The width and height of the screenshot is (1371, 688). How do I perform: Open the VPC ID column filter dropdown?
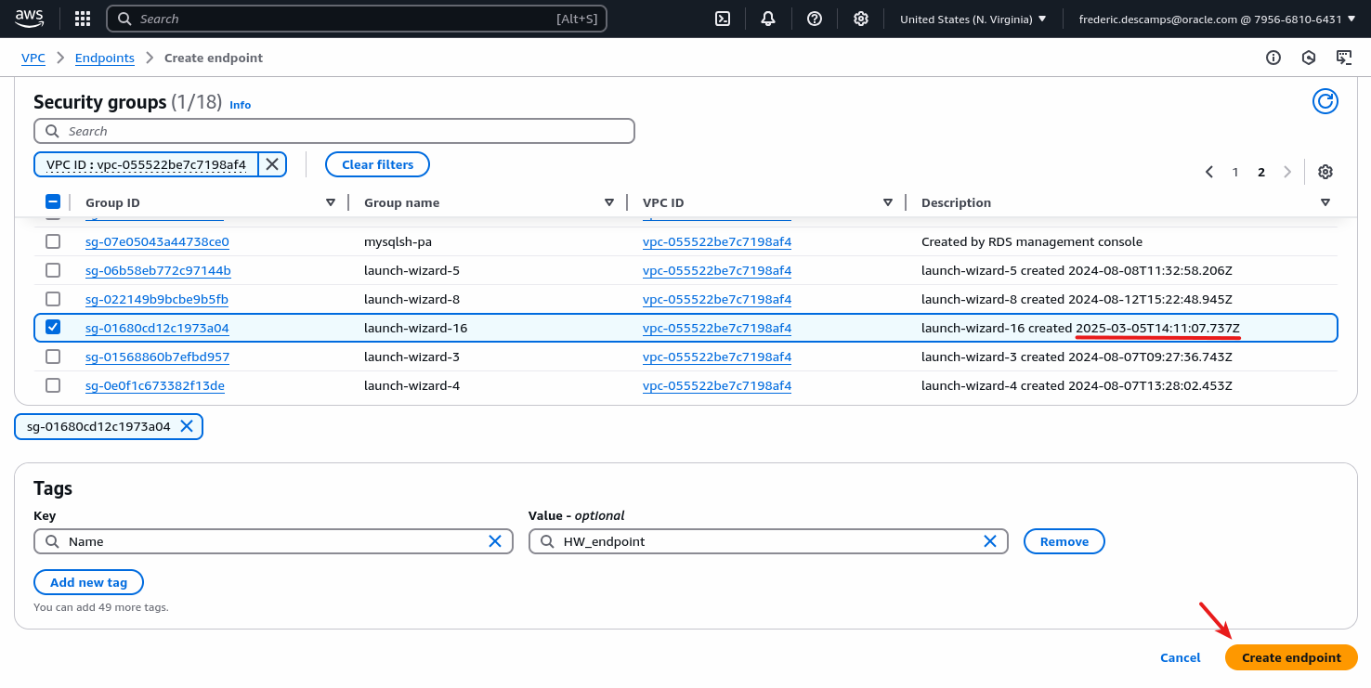[x=888, y=201]
